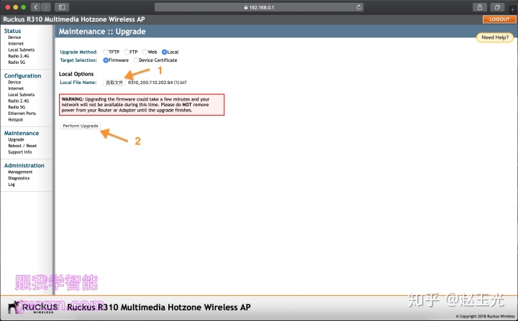Open the Safari share icon

(x=480, y=7)
